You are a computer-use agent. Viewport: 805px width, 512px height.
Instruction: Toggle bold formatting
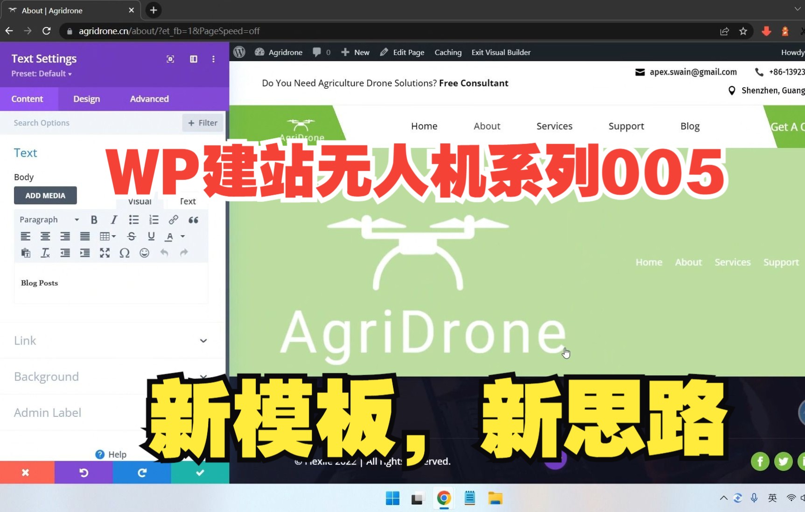coord(94,219)
